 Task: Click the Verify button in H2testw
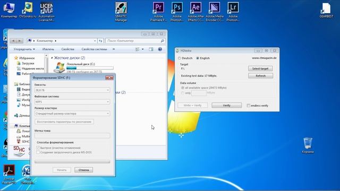tap(227, 105)
